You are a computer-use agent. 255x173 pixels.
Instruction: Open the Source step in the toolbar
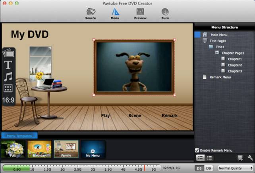tap(91, 13)
